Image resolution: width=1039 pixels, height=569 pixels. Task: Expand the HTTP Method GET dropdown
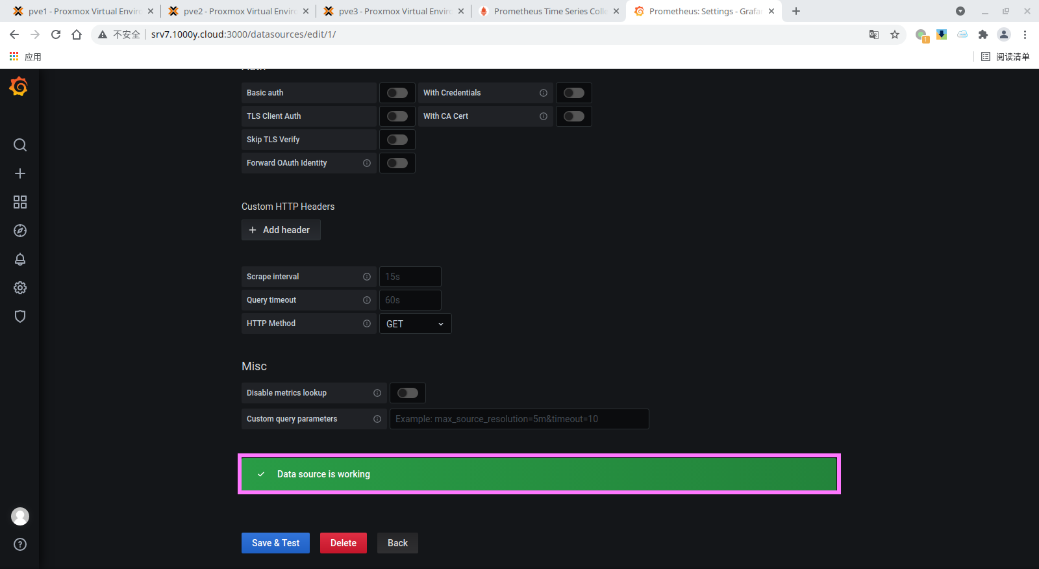pos(415,323)
